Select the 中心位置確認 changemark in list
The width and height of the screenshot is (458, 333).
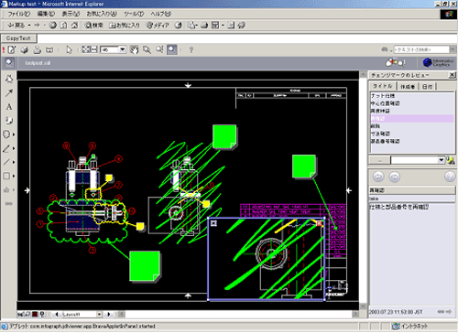(386, 103)
